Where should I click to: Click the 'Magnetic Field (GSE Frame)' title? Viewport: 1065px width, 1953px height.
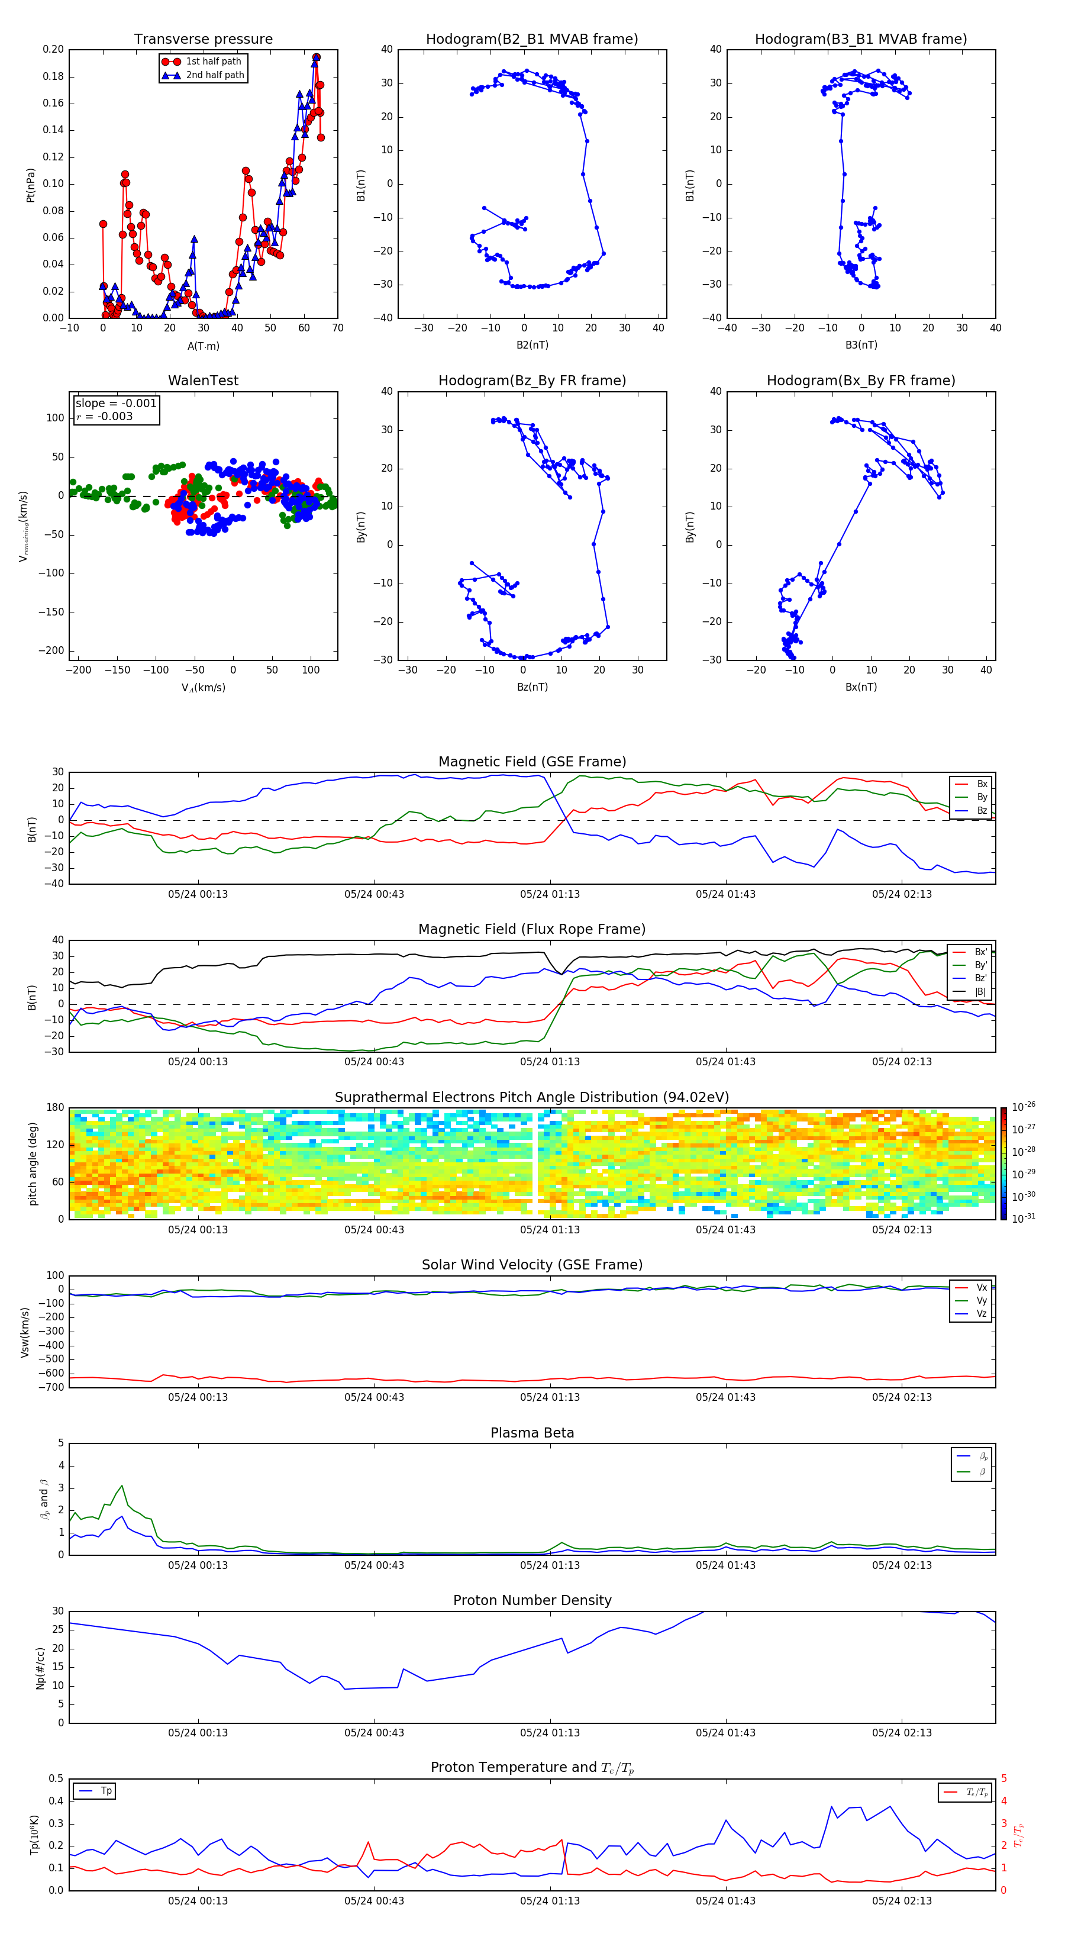tap(532, 762)
